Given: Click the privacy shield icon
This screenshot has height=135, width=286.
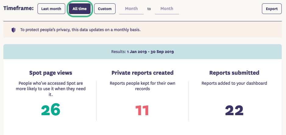Looking at the screenshot, I should tap(13, 30).
